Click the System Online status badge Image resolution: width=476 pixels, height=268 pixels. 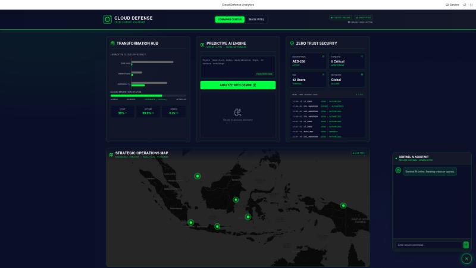[x=340, y=18]
